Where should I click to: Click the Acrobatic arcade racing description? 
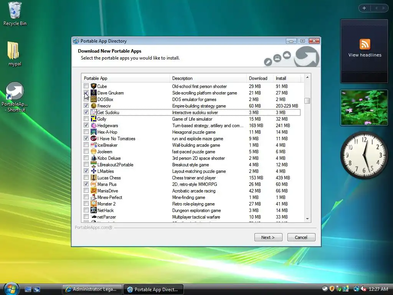click(194, 191)
